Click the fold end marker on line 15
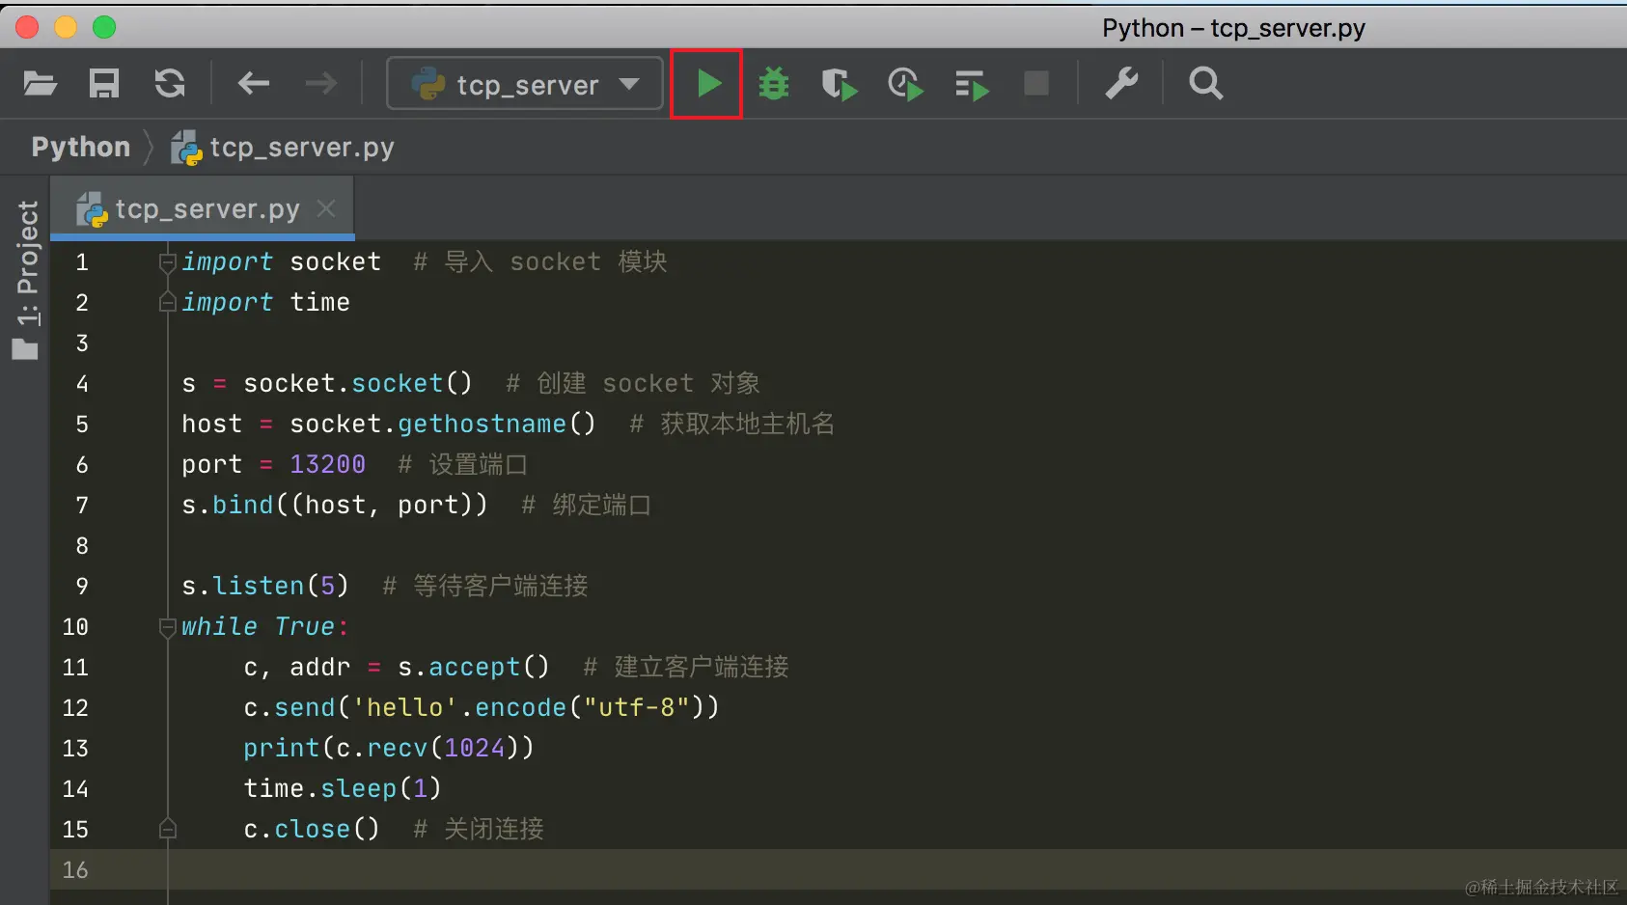1627x905 pixels. click(x=167, y=829)
